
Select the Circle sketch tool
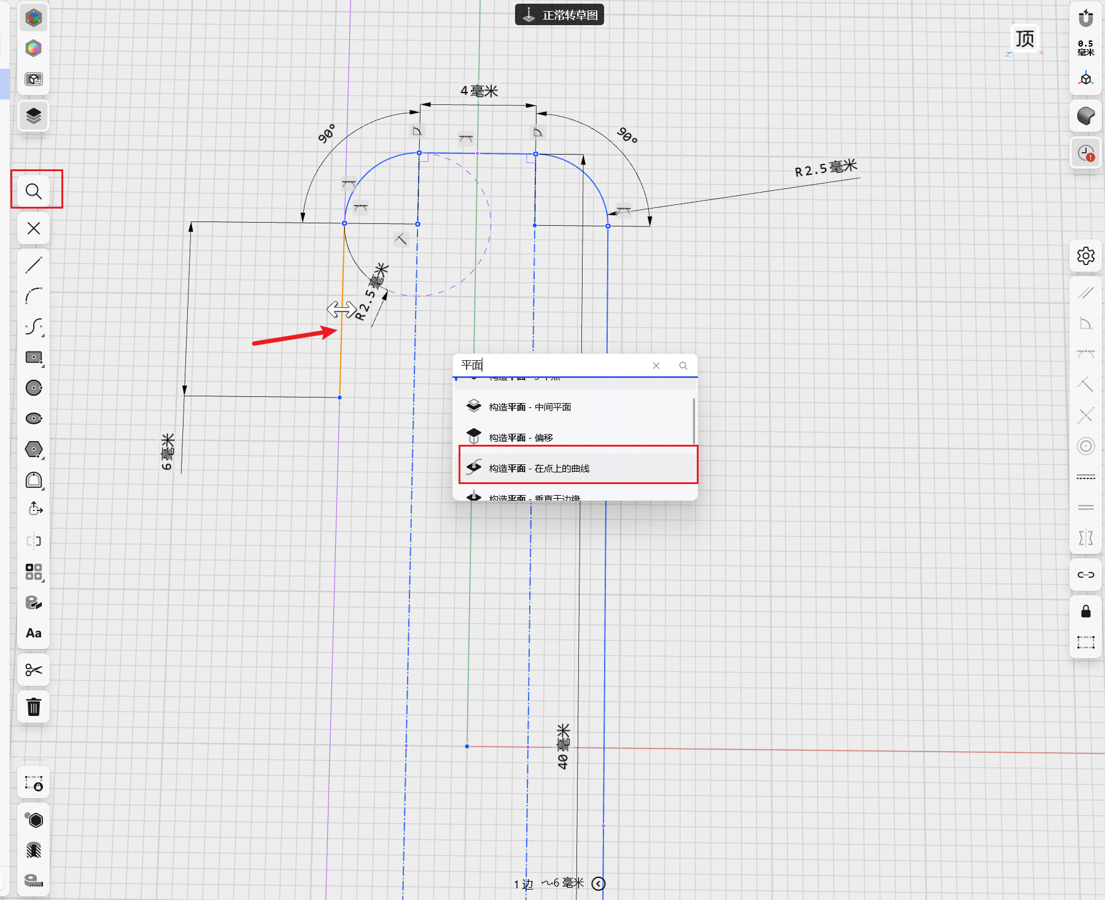click(x=34, y=388)
